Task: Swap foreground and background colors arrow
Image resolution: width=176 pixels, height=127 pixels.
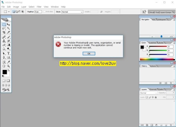Action: pos(9,71)
